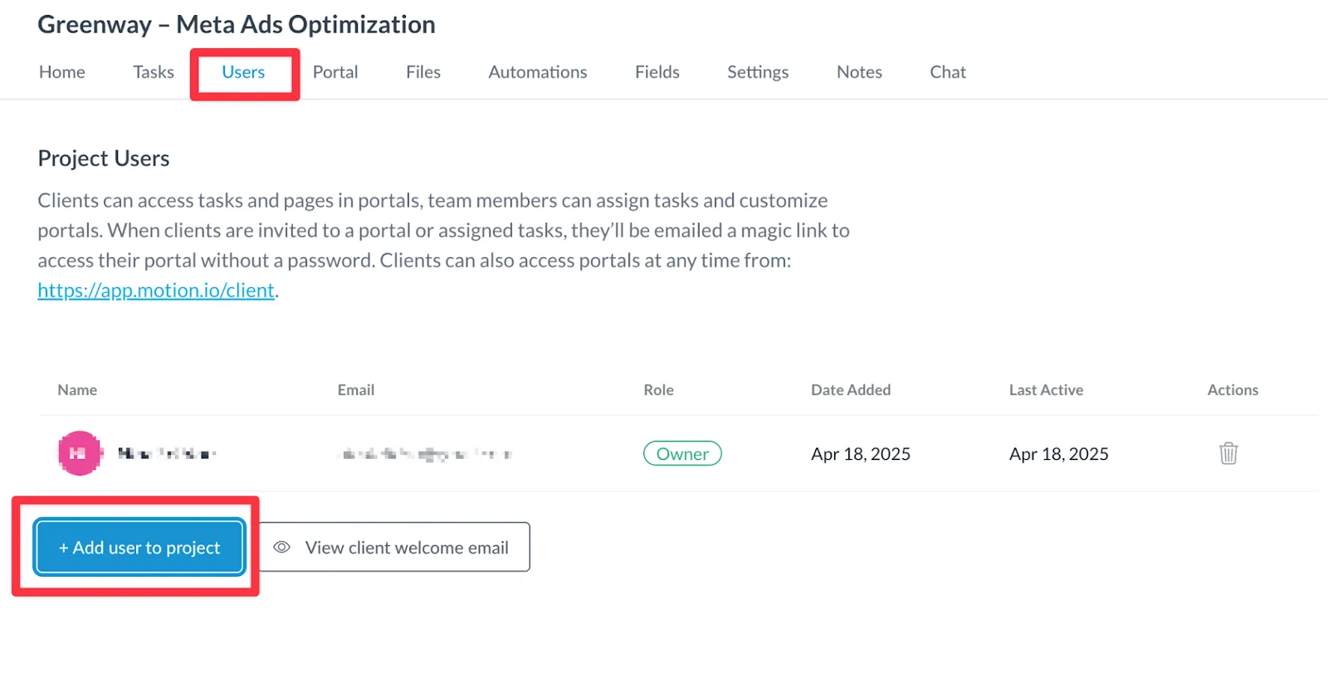Click the Actions column header
This screenshot has height=674, width=1328.
(1233, 390)
